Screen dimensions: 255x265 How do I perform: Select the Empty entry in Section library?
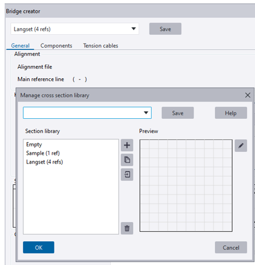[71, 144]
